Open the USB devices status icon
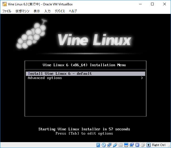 click(x=115, y=145)
